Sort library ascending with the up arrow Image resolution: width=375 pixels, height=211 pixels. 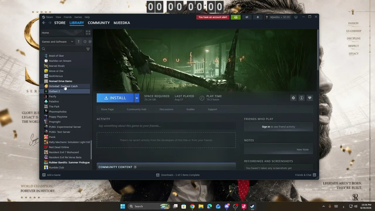point(79,42)
